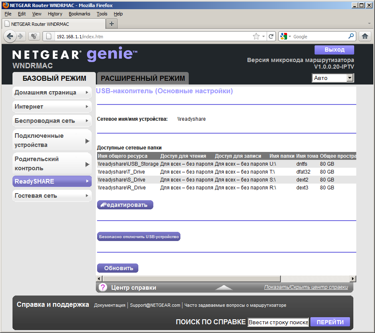Open Родительский контроль sidebar section
This screenshot has height=333, width=375.
[52, 164]
